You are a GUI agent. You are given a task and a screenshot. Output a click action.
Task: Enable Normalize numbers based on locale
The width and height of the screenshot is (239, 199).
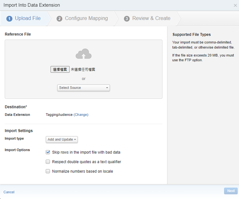[x=48, y=171]
